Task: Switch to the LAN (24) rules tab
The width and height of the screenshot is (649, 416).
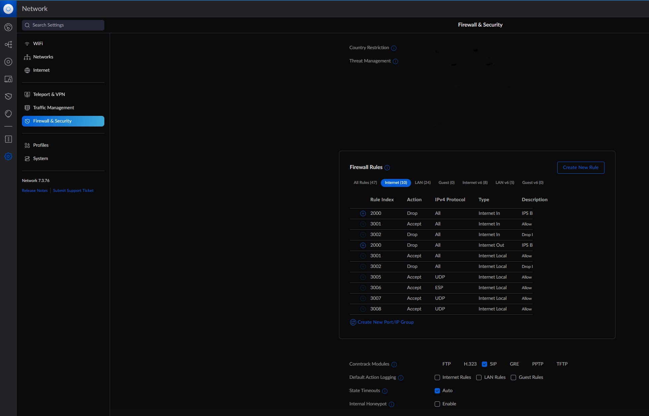Action: click(x=422, y=183)
